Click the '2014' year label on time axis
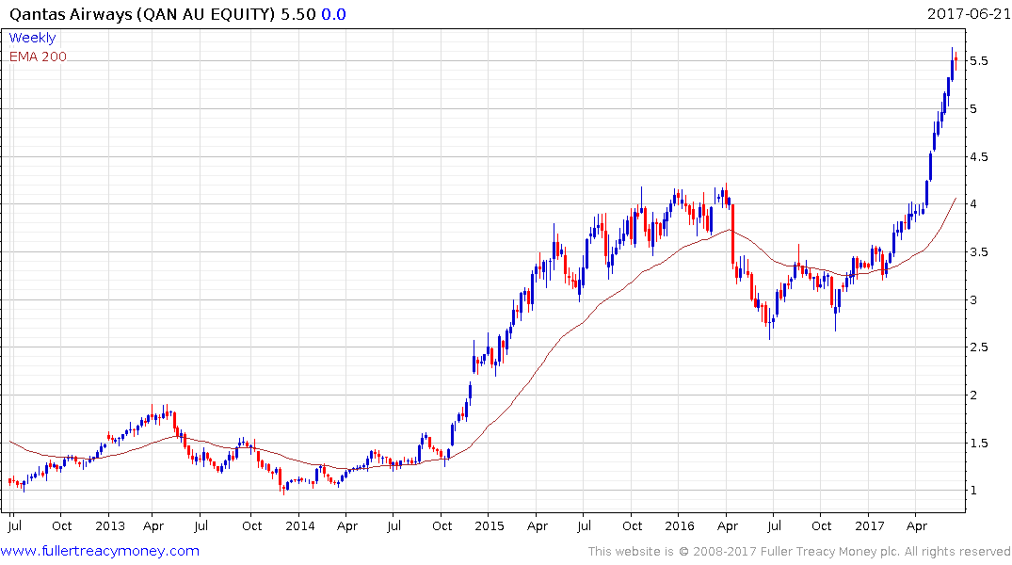1012x565 pixels. (300, 525)
